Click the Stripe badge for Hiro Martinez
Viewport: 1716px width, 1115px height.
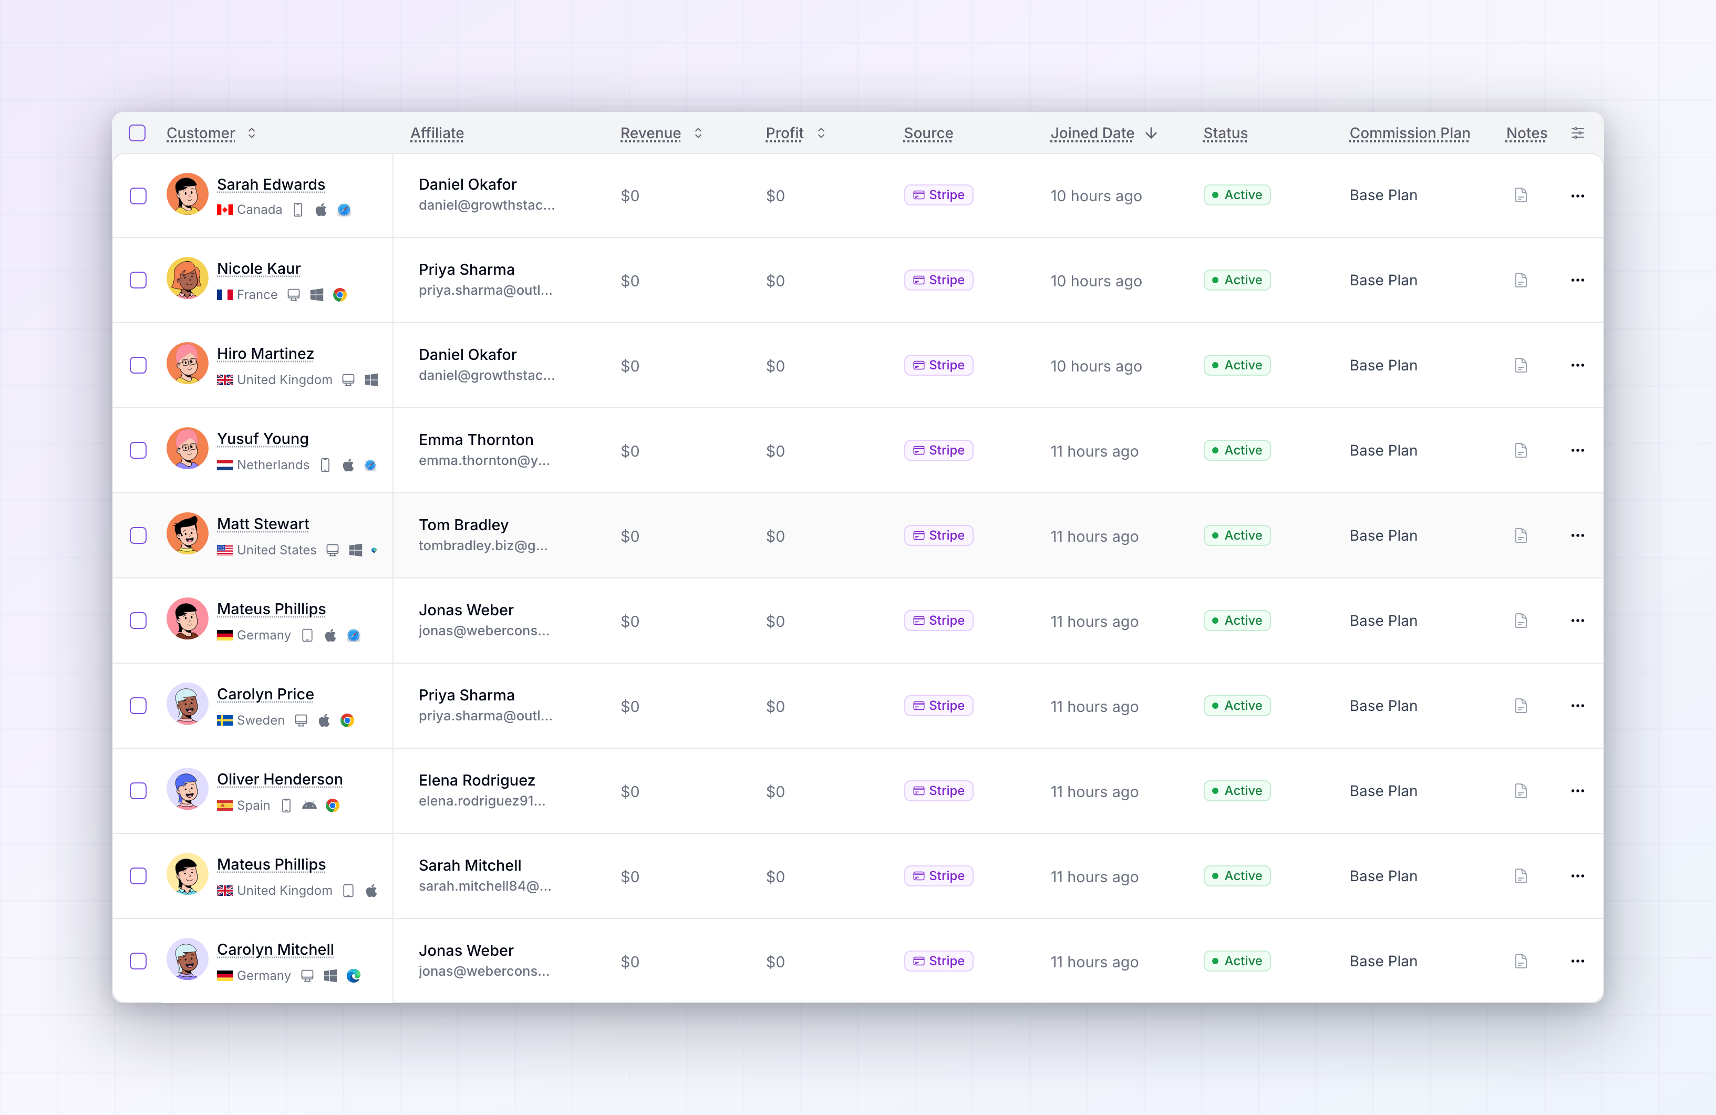(938, 366)
